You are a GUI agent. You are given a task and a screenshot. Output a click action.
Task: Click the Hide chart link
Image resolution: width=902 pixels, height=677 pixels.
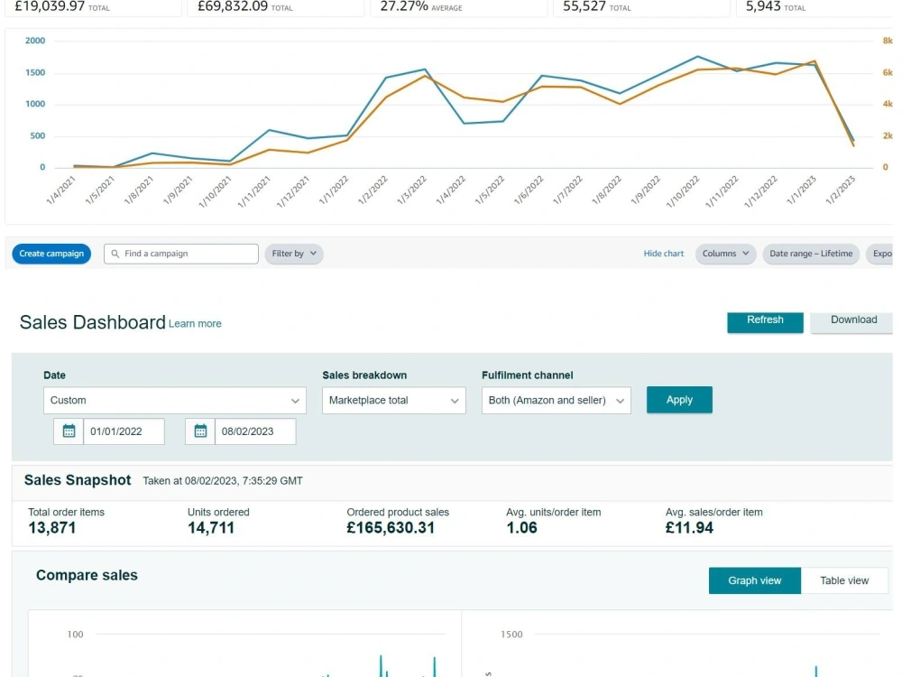click(663, 254)
